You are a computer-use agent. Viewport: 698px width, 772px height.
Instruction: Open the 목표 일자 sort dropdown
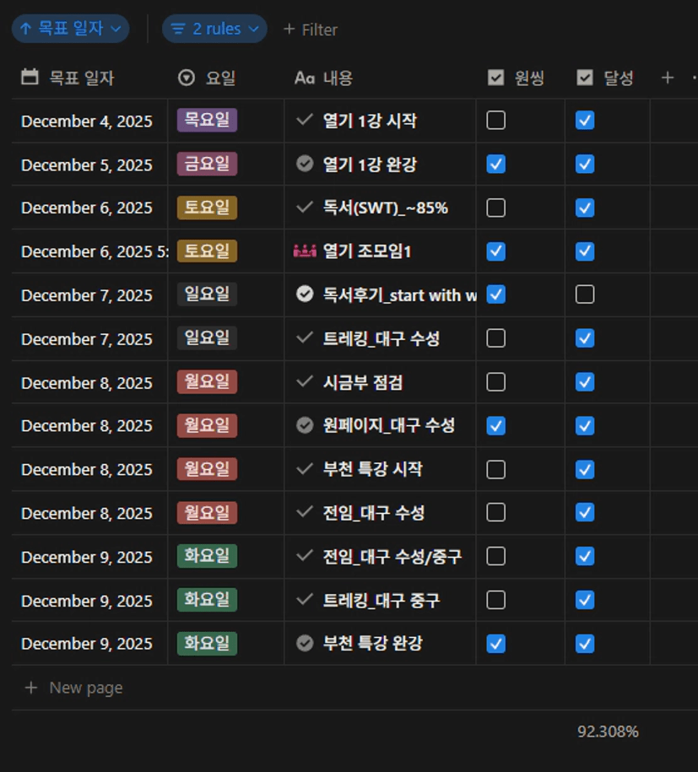point(70,29)
